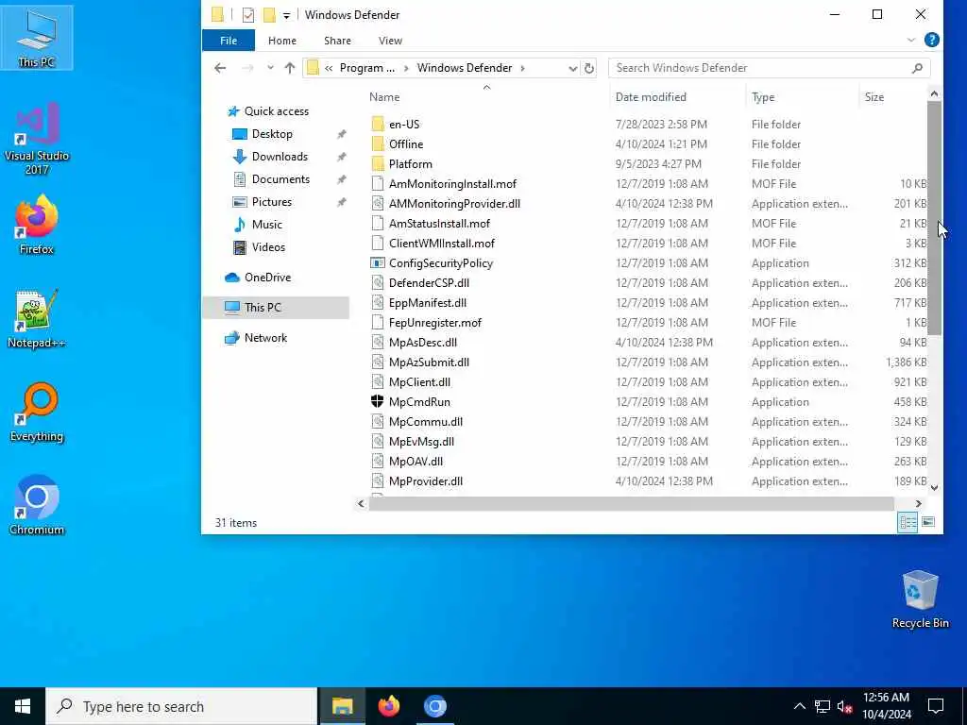
Task: Switch to details view layout icon
Action: (x=908, y=523)
